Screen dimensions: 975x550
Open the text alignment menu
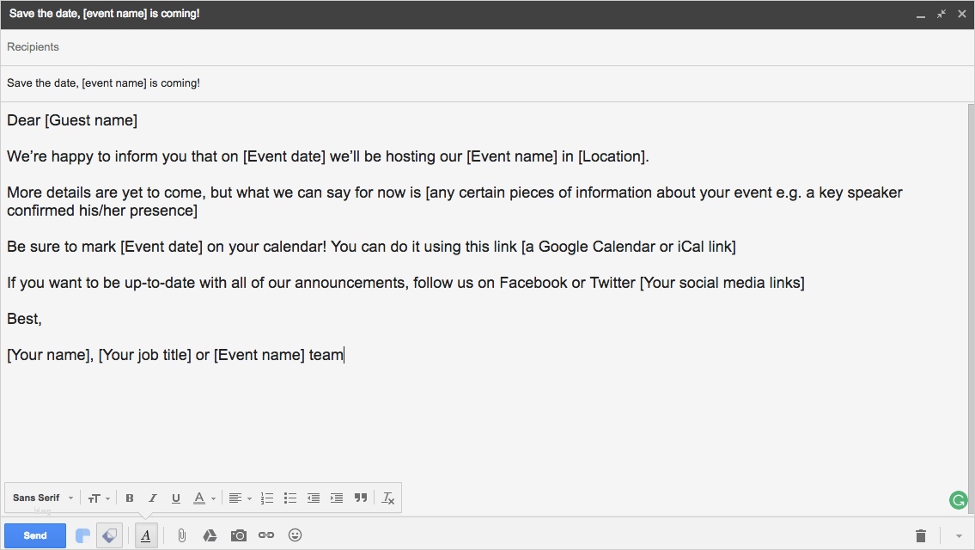tap(239, 498)
